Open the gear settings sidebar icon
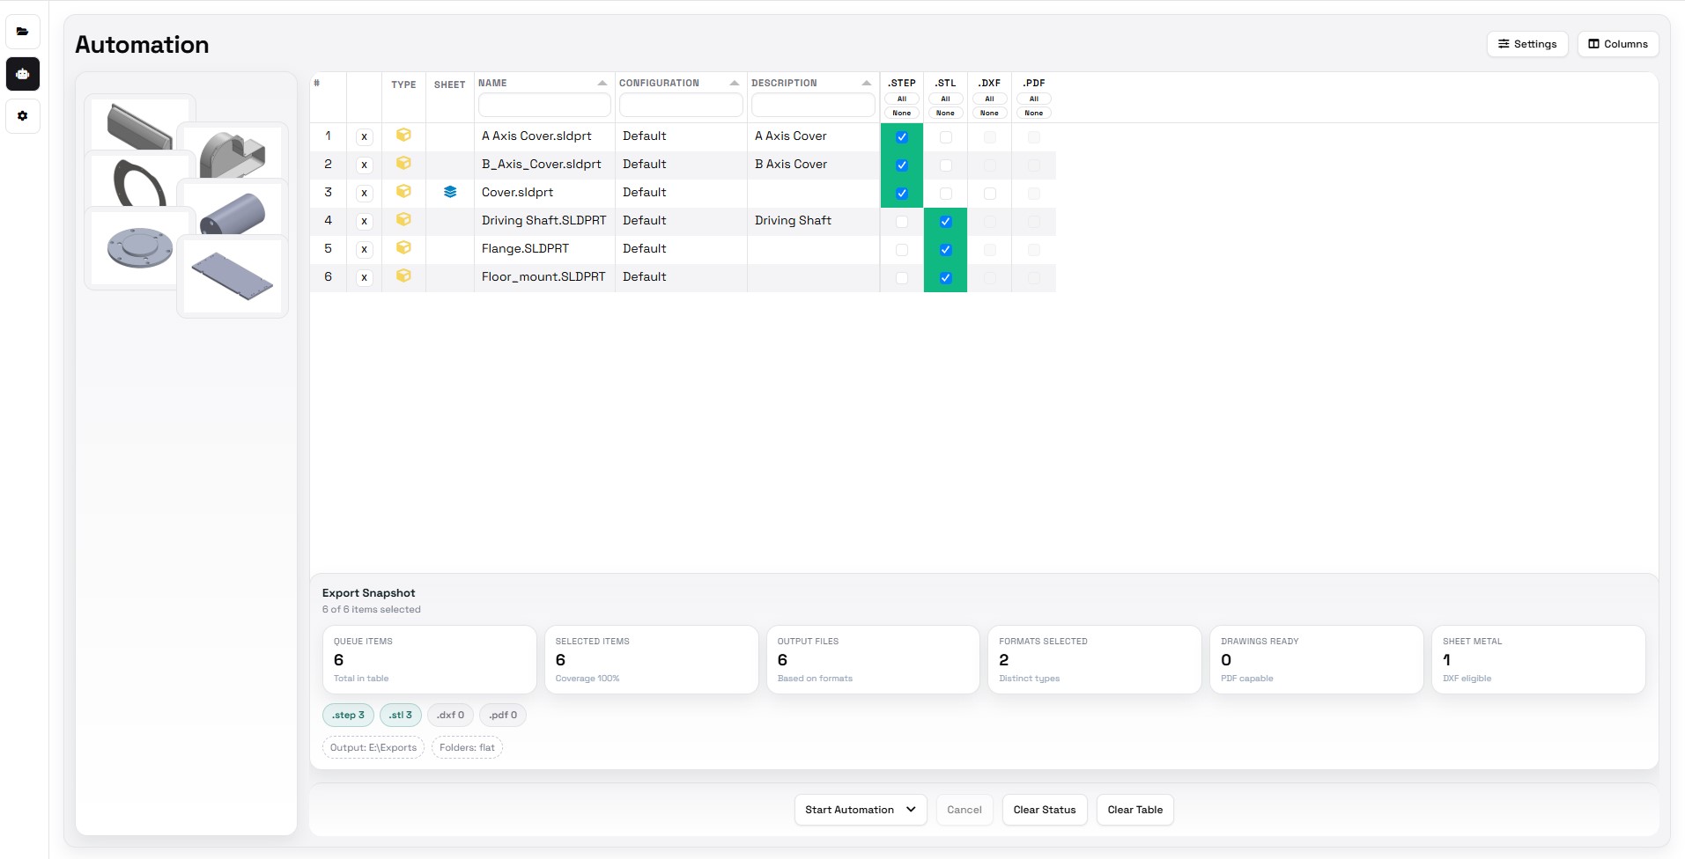Image resolution: width=1685 pixels, height=859 pixels. (x=23, y=116)
